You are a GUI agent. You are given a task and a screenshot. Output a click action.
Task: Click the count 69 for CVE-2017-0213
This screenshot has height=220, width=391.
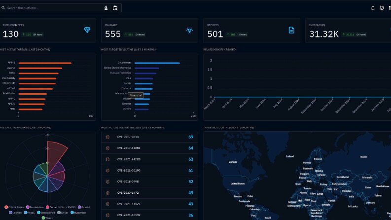tap(191, 137)
